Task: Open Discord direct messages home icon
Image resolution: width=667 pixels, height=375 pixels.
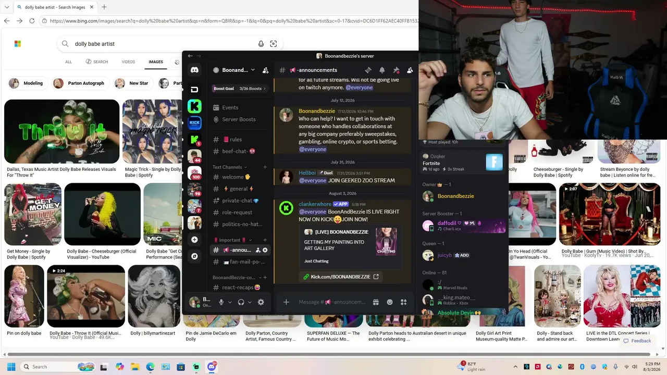Action: (x=194, y=70)
